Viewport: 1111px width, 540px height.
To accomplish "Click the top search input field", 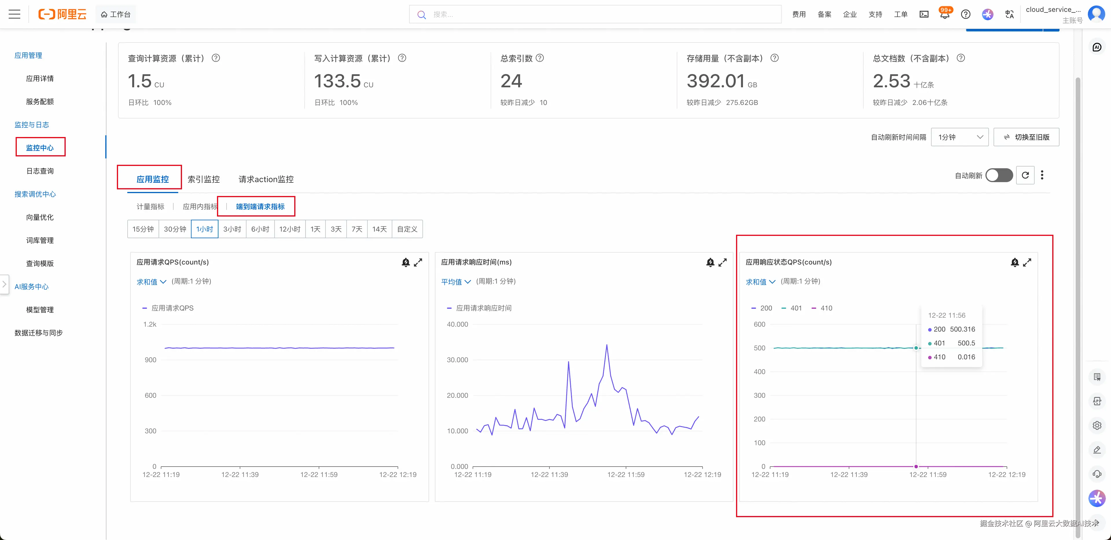I will pyautogui.click(x=595, y=15).
